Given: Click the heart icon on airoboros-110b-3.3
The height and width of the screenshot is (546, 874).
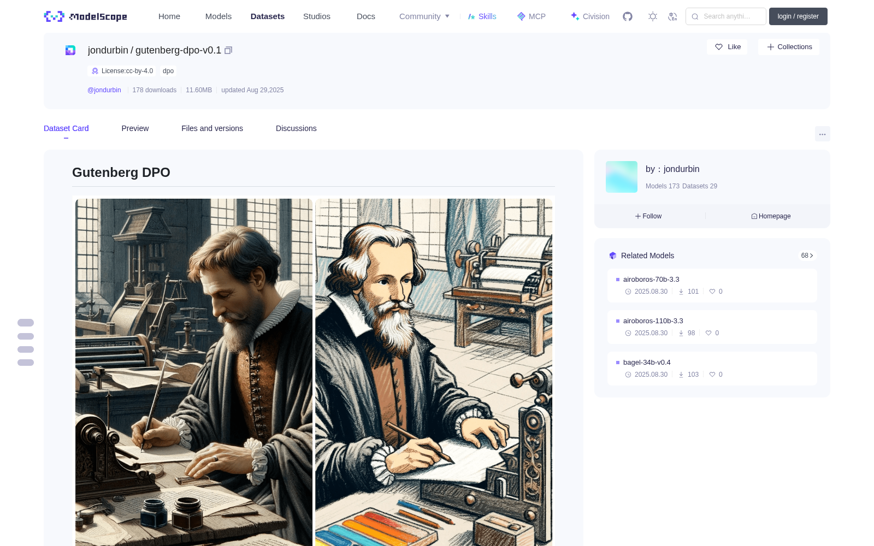Looking at the screenshot, I should pyautogui.click(x=708, y=333).
